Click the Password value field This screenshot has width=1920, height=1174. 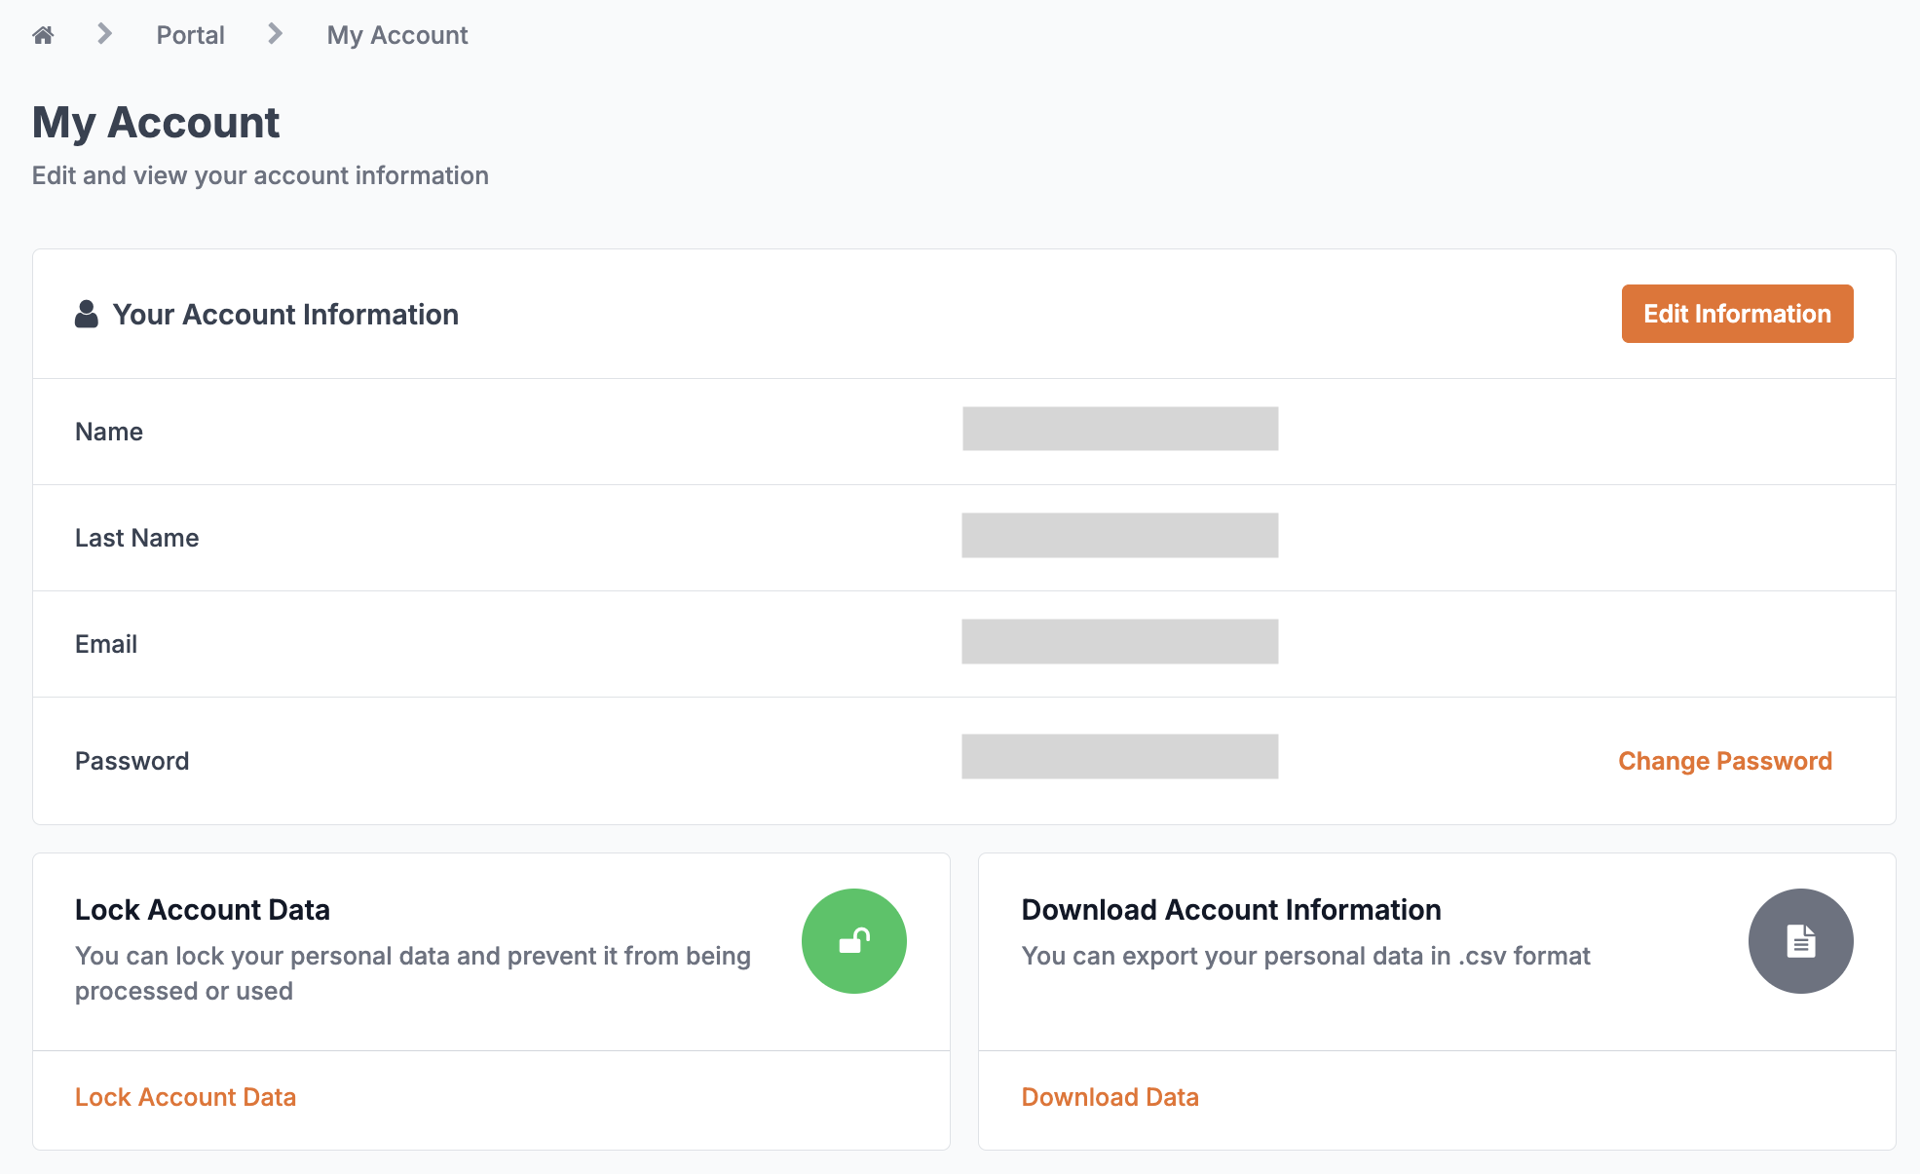(x=1120, y=757)
